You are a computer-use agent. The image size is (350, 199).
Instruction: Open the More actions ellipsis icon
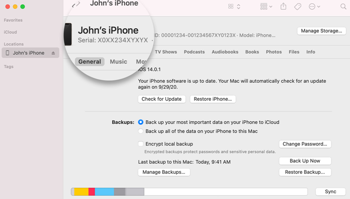pyautogui.click(x=312, y=6)
